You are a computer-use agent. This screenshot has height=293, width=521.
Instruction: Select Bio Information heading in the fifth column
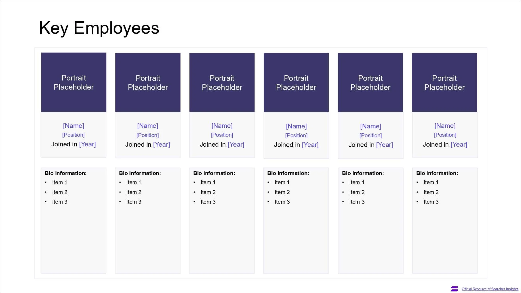pyautogui.click(x=363, y=173)
